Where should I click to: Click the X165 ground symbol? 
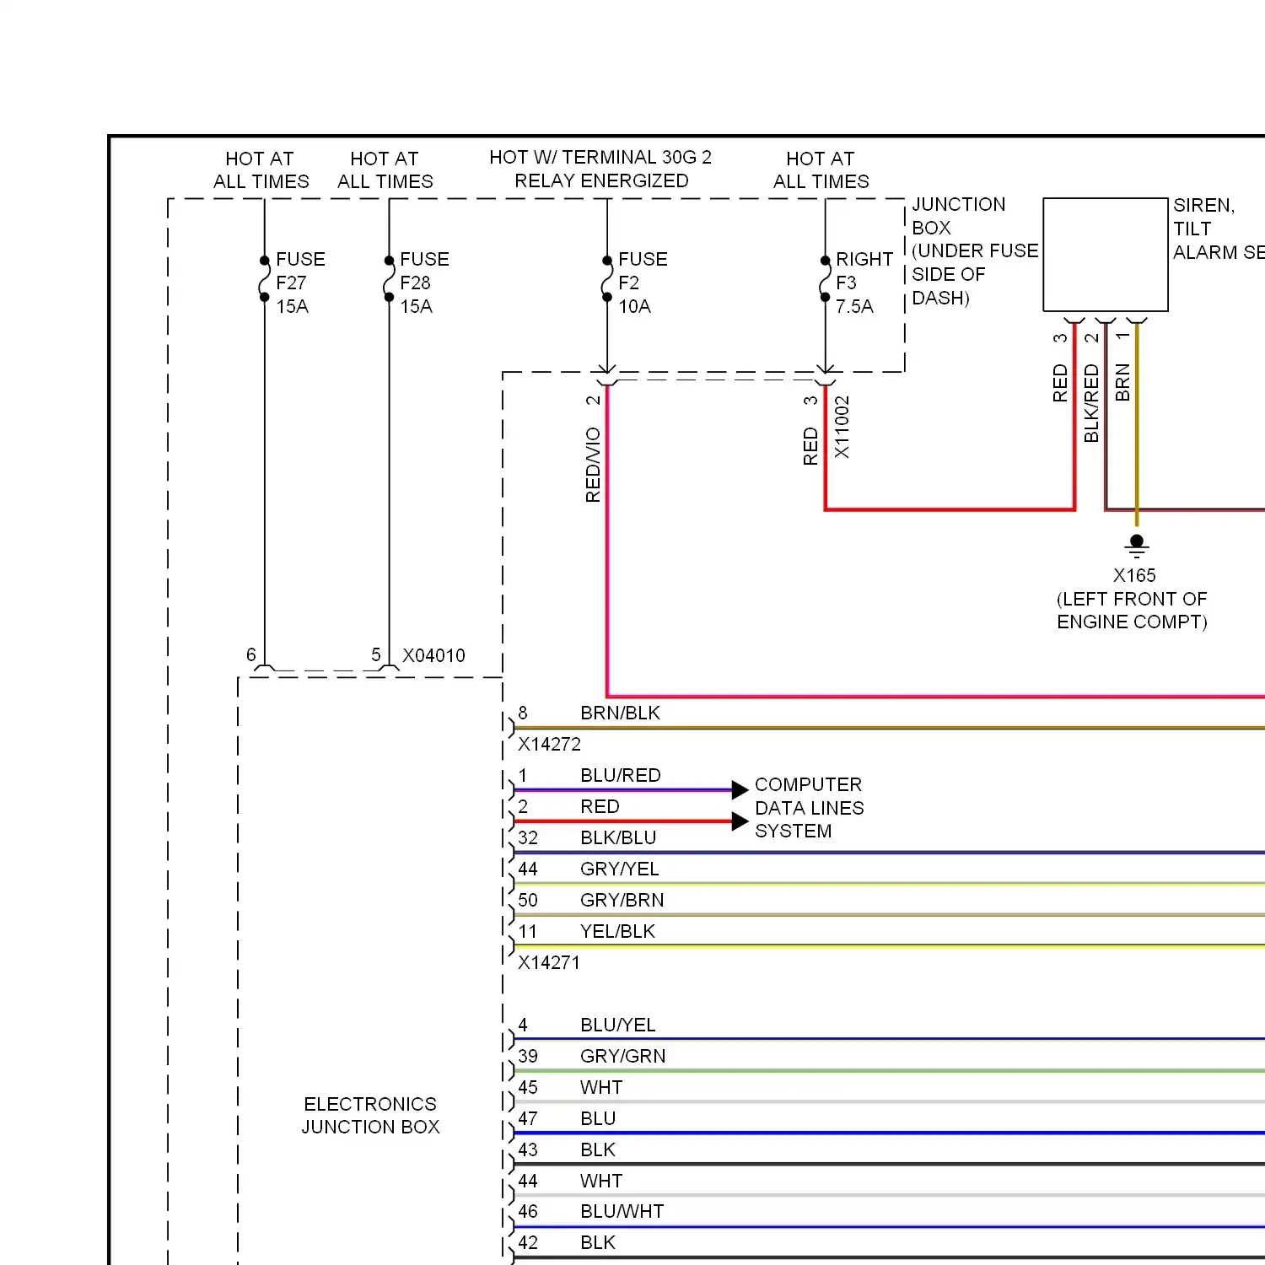1137,546
